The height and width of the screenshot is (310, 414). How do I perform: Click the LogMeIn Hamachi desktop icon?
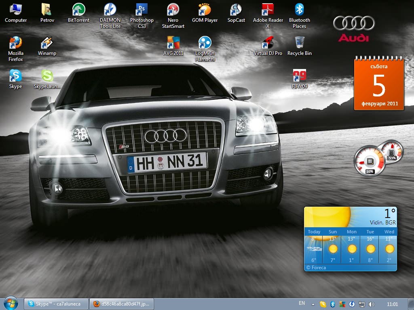tap(205, 49)
